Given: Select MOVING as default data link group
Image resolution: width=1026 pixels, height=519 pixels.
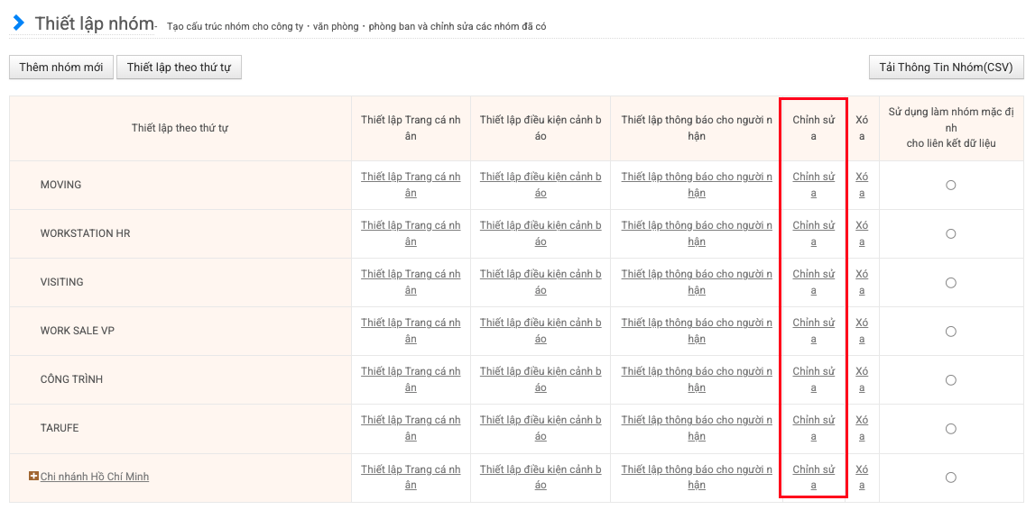Looking at the screenshot, I should [950, 185].
